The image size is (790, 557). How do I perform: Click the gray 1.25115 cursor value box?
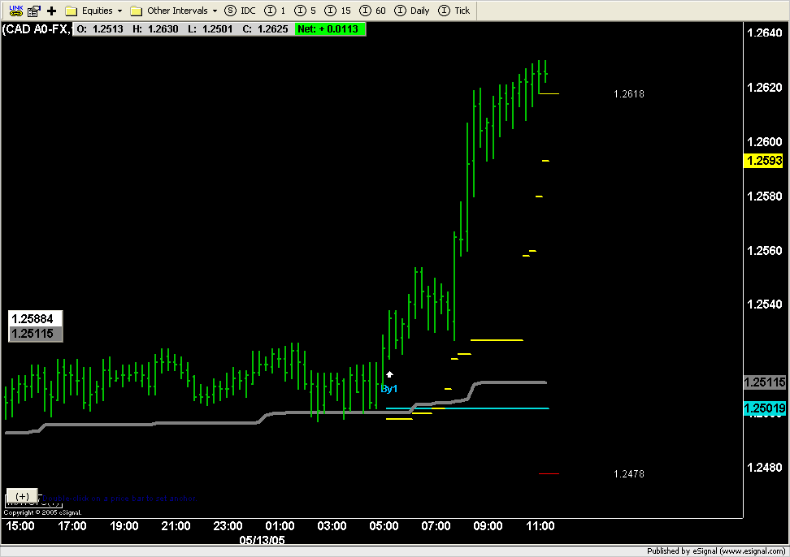tap(35, 334)
